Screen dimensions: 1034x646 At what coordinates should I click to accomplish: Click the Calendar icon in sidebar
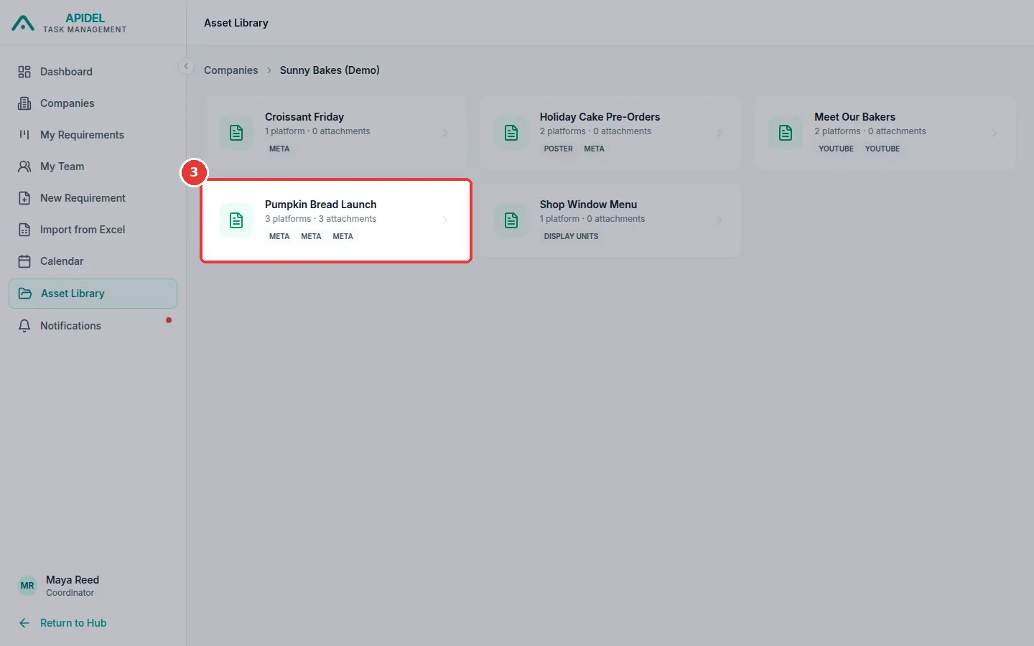point(24,261)
